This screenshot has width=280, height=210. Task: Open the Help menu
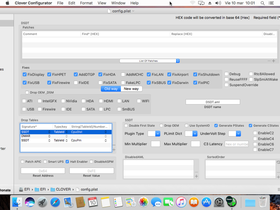pos(134,3)
